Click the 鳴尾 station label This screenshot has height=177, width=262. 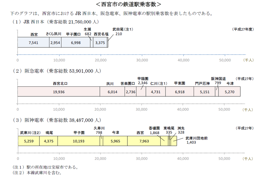point(49,133)
